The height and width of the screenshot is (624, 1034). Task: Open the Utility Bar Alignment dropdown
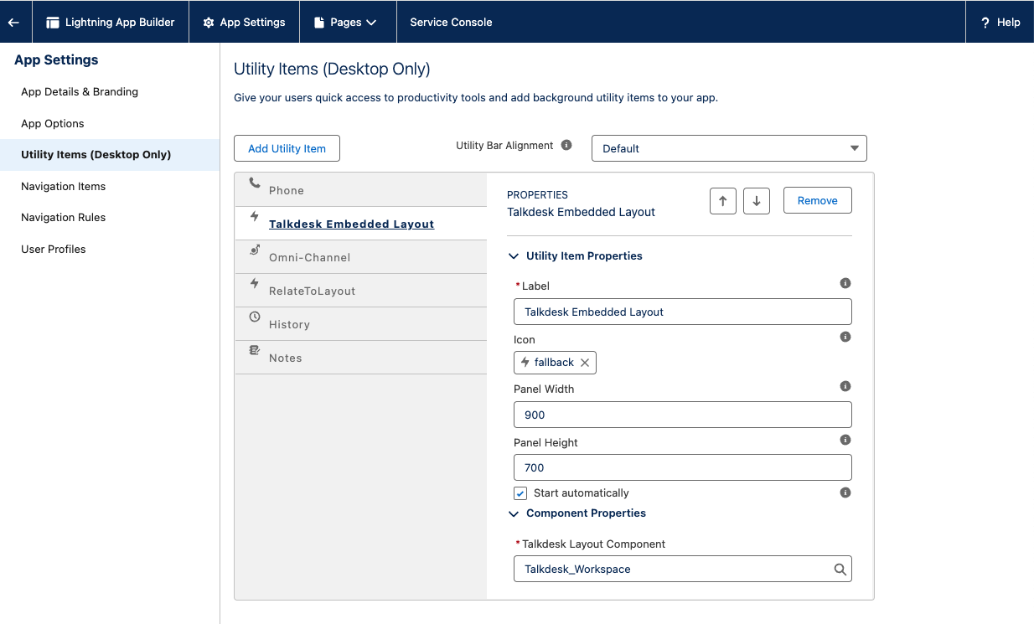tap(729, 148)
